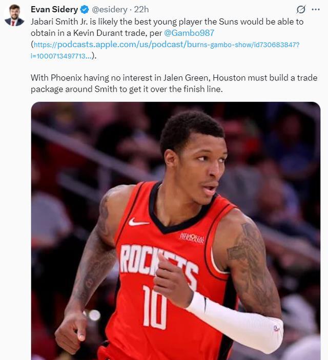This screenshot has height=360, width=328.
Task: Open the @esidery handle link
Action: 109,10
